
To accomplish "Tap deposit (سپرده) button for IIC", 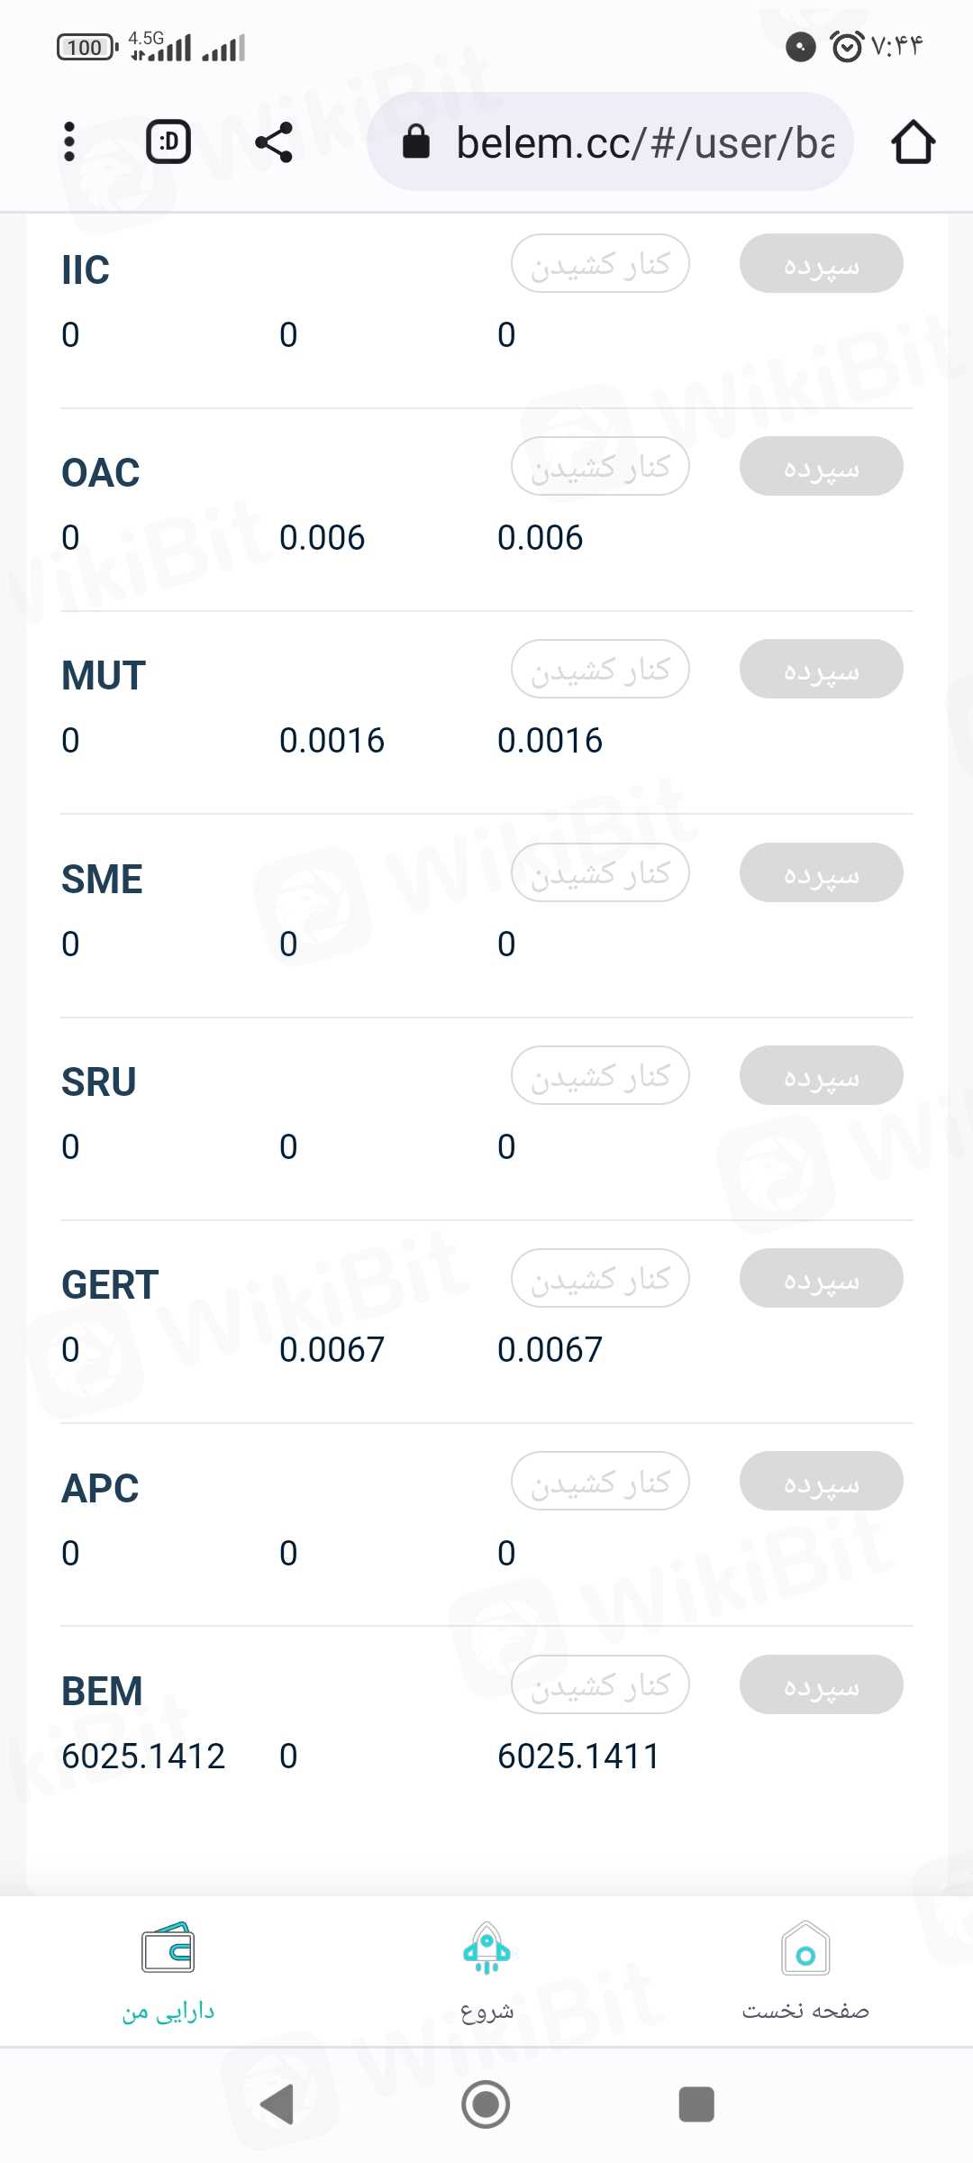I will [821, 263].
